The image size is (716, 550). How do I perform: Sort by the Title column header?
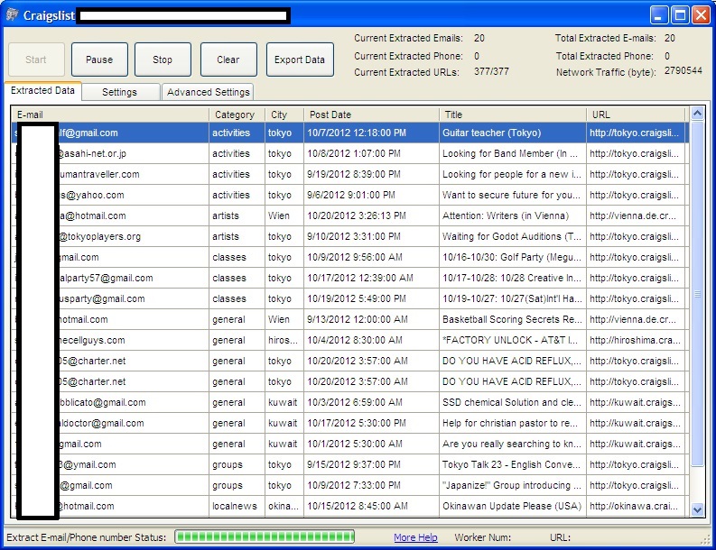pos(512,115)
